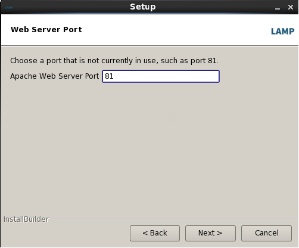Click the separator line beside InstallBuilder
This screenshot has width=299, height=248.
coord(175,219)
